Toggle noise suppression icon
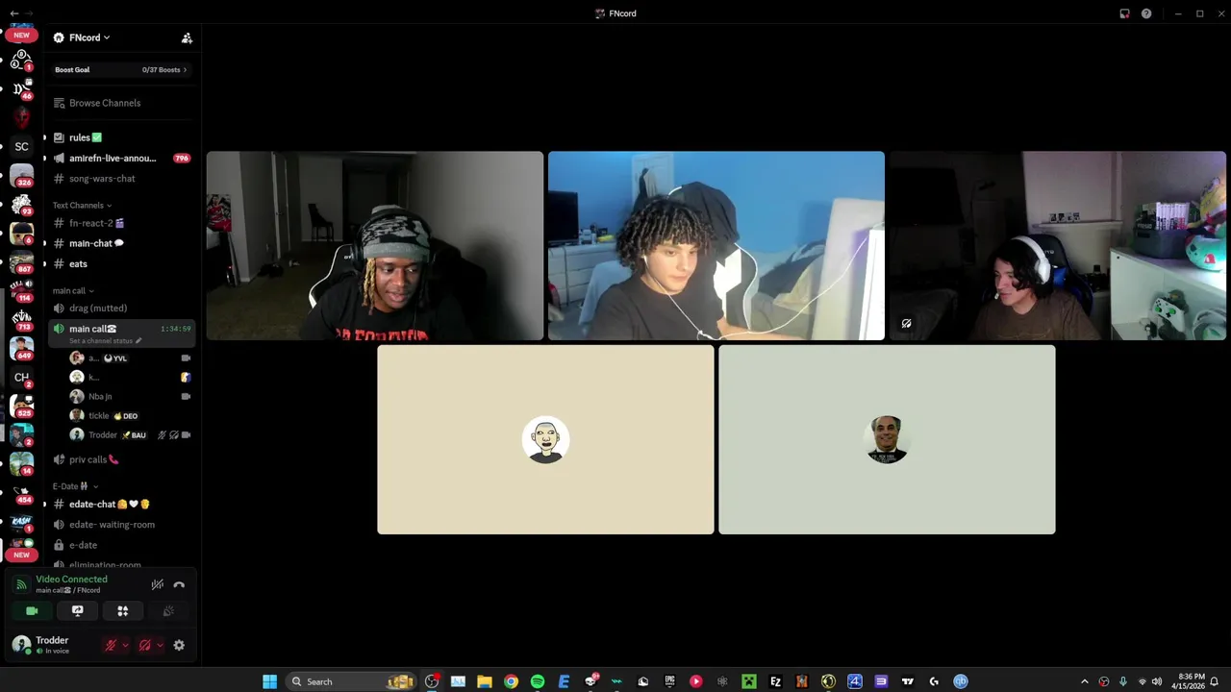Viewport: 1231px width, 692px height. pos(158,584)
